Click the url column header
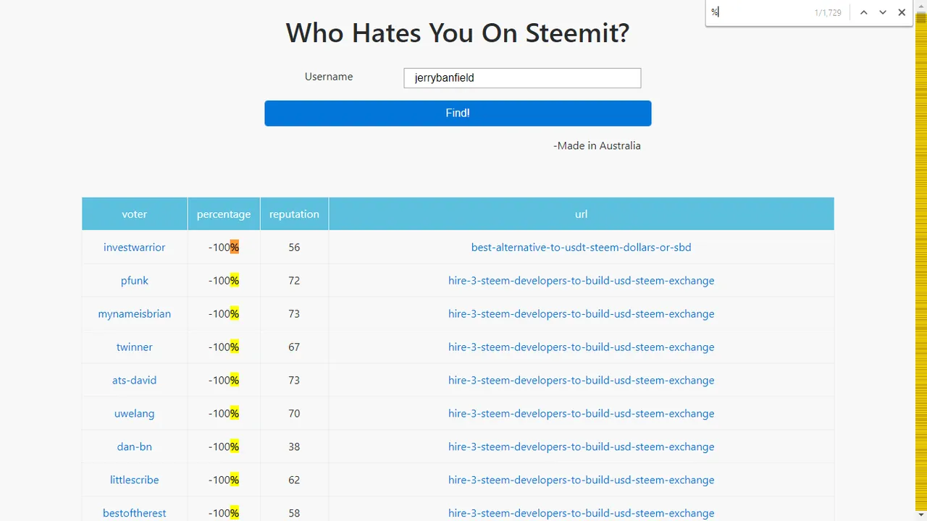 pyautogui.click(x=582, y=214)
